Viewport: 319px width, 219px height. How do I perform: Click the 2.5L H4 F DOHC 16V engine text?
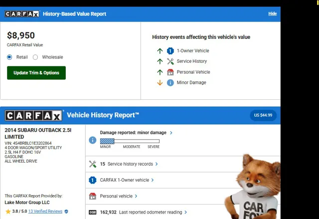(23, 152)
